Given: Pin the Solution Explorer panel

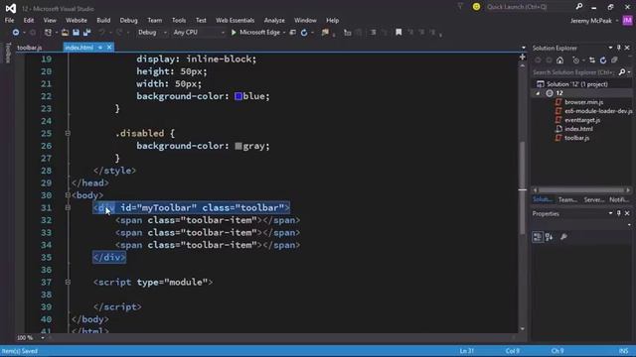Looking at the screenshot, I should click(618, 48).
